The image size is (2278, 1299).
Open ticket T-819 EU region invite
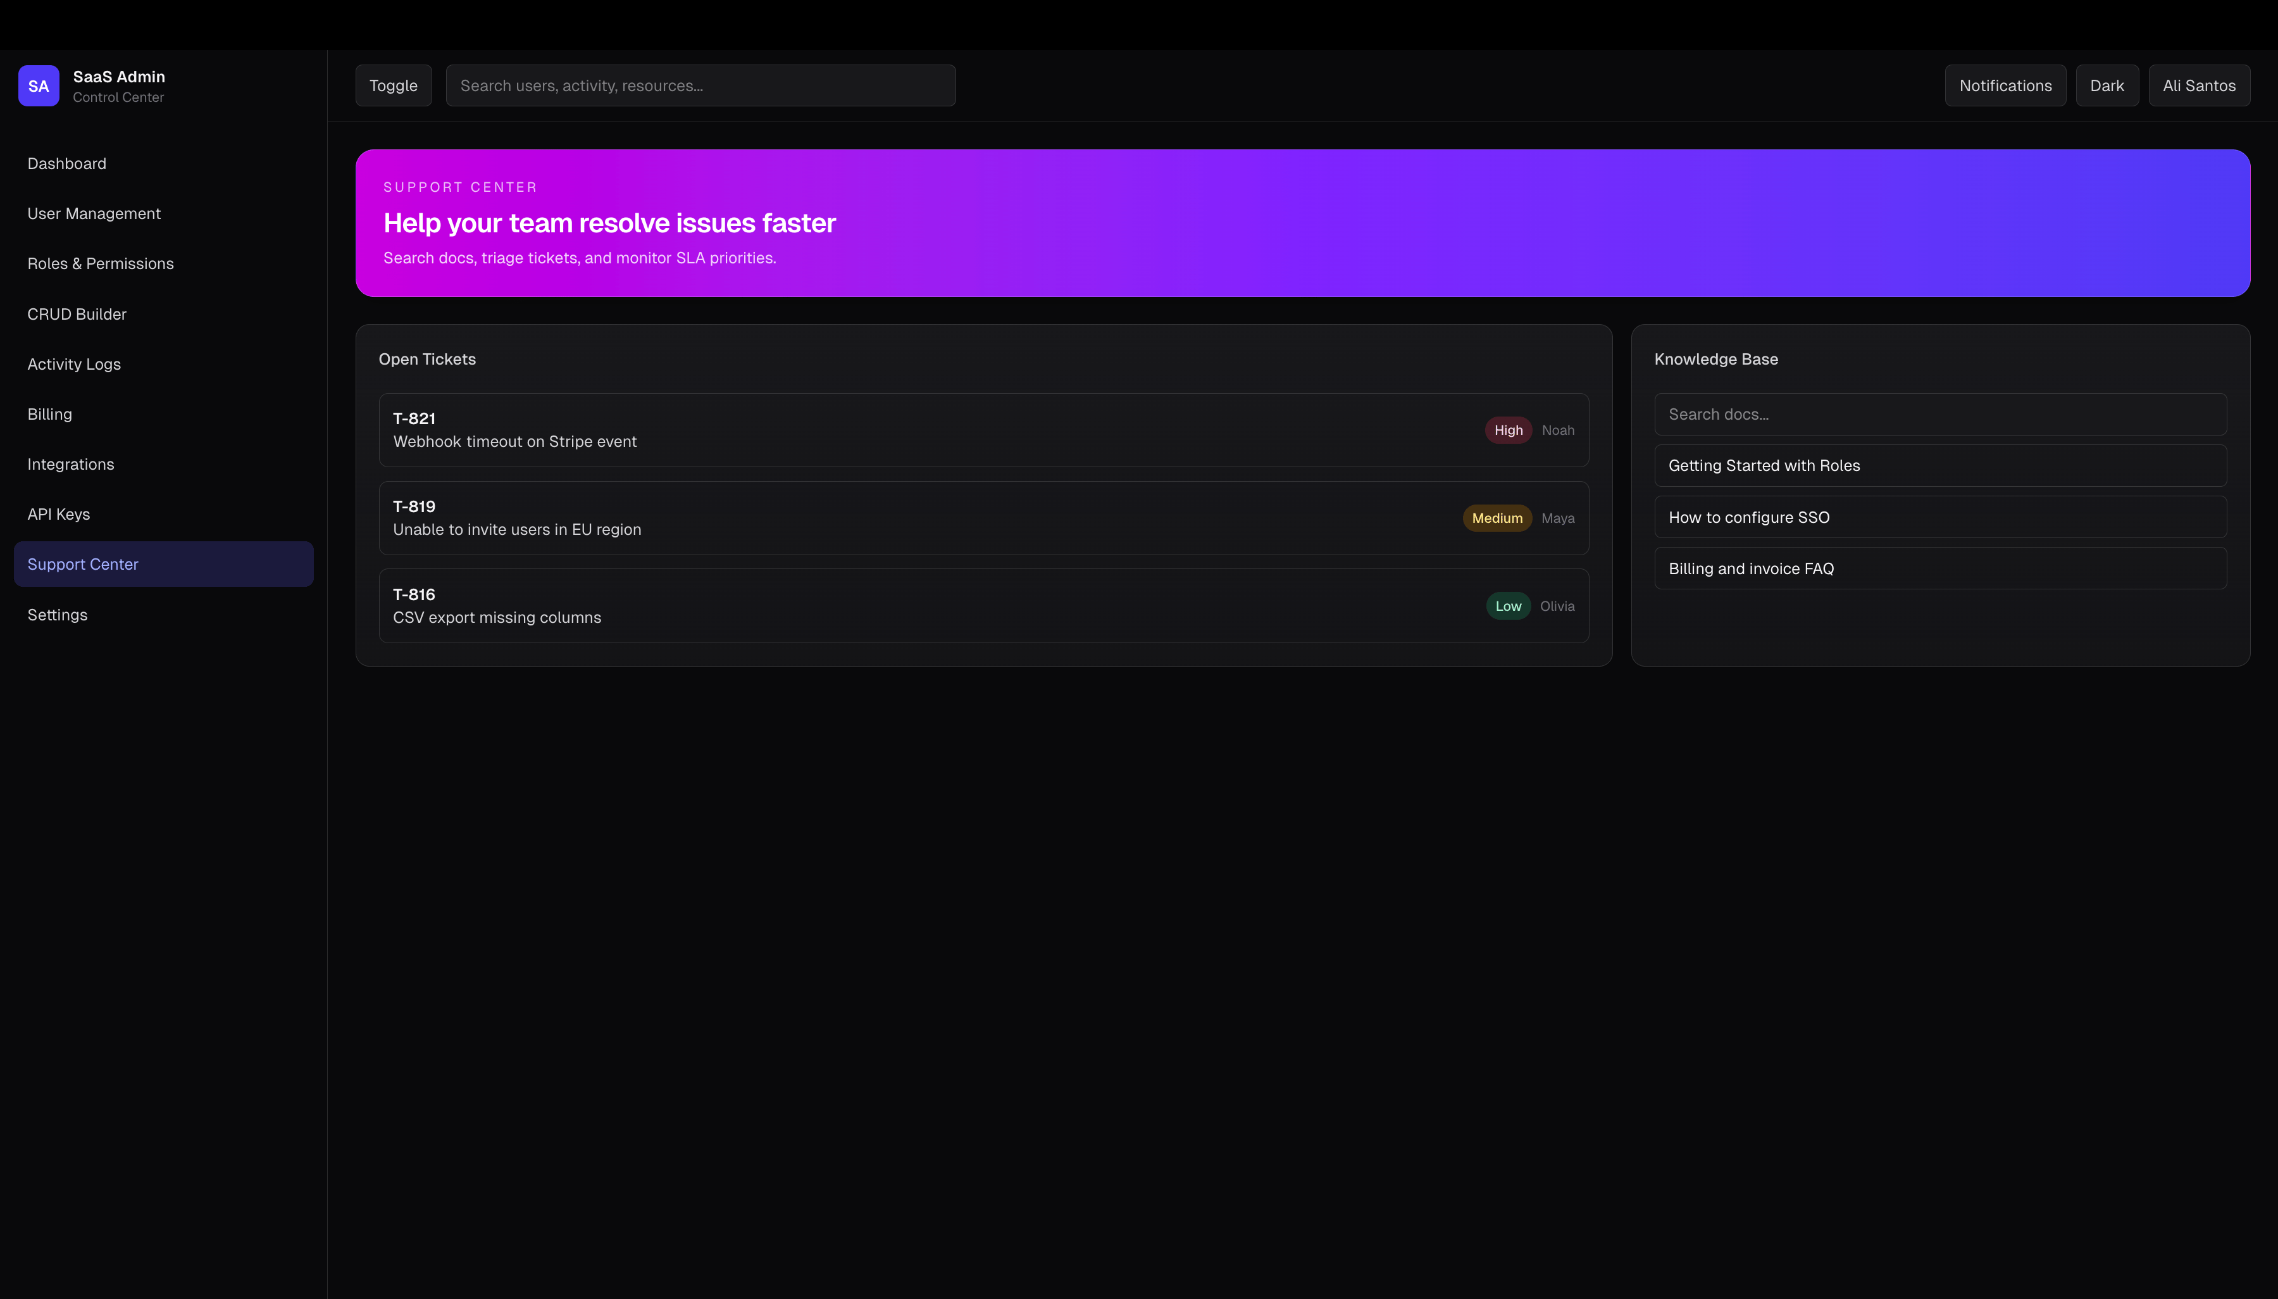[983, 518]
